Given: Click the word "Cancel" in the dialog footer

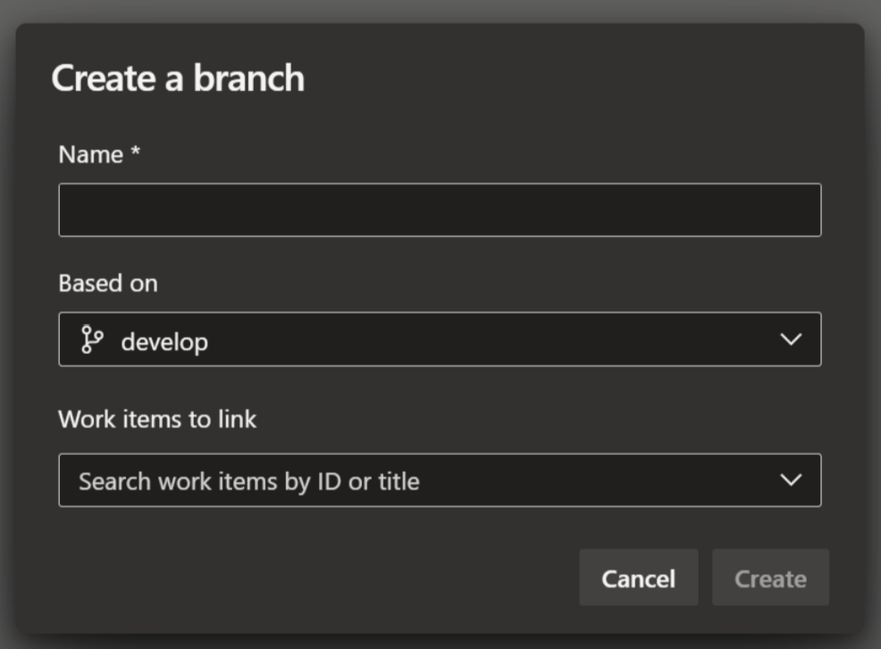Looking at the screenshot, I should click(x=638, y=578).
